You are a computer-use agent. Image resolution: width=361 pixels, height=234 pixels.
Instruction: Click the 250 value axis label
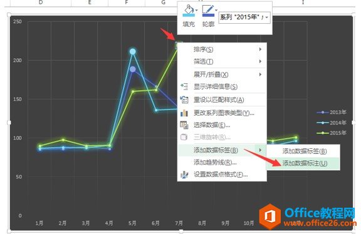[18, 22]
